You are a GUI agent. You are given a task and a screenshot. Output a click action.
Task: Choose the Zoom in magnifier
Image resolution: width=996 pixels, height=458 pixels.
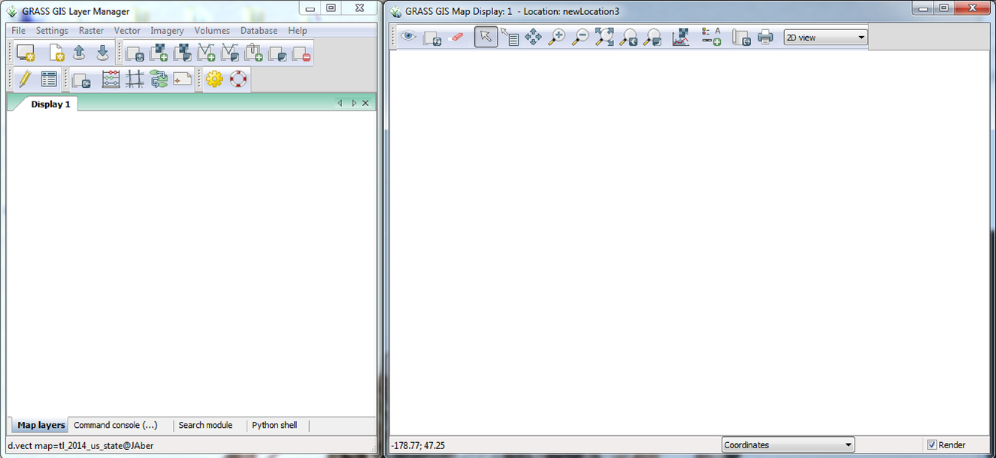(x=557, y=37)
